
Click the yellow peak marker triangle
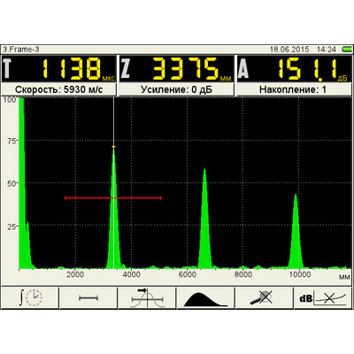pos(113,147)
